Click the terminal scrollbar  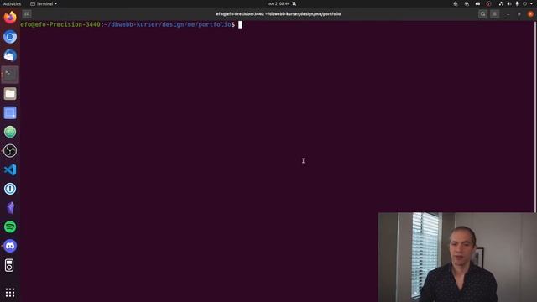(535, 117)
